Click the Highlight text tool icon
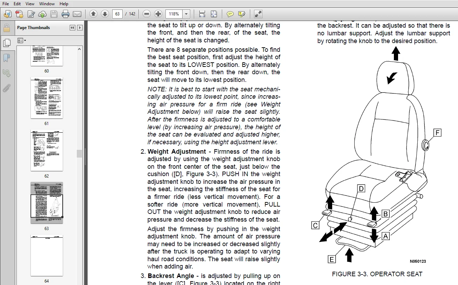 pos(241,14)
